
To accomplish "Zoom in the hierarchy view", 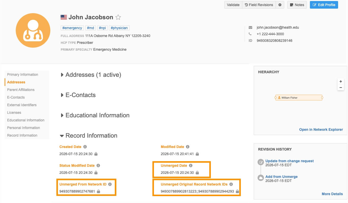I will point(341,81).
